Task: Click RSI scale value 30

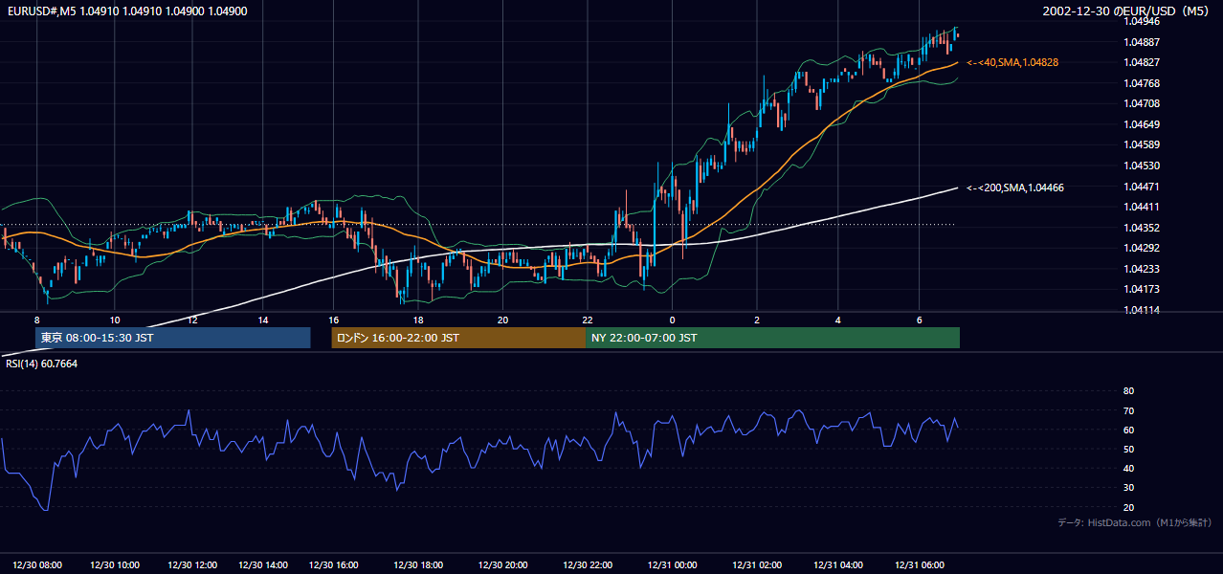Action: [x=1128, y=488]
